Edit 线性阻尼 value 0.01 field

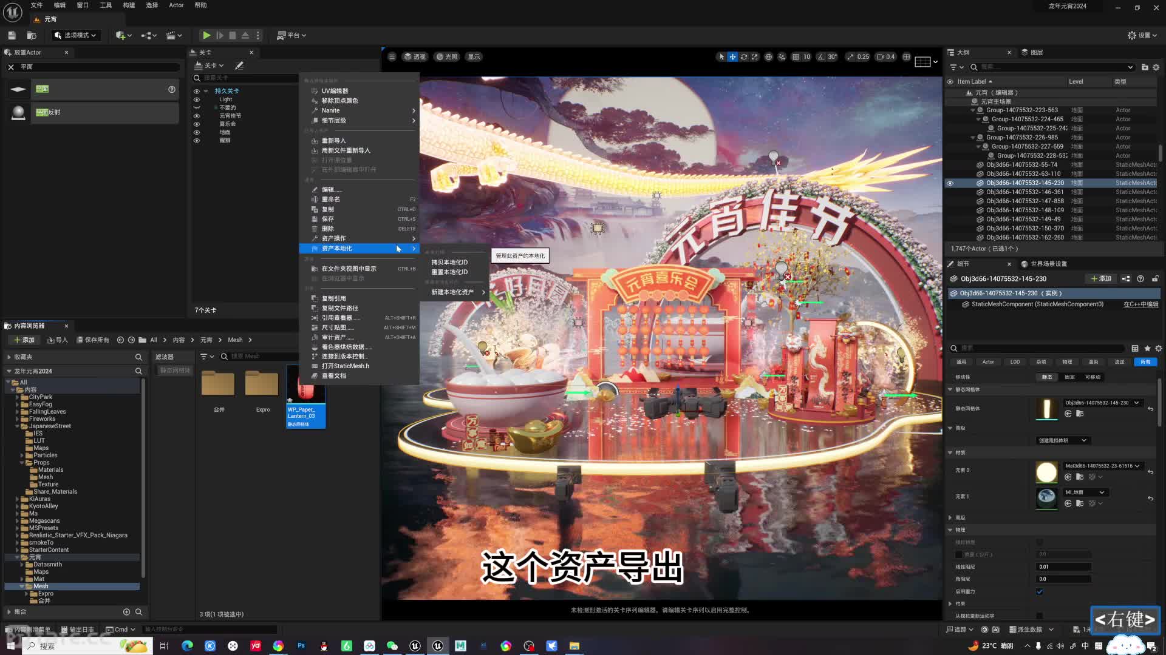pos(1063,567)
